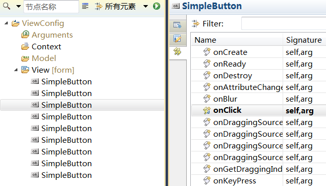Collapse the View [form] node
The height and width of the screenshot is (186, 326).
[x=16, y=70]
